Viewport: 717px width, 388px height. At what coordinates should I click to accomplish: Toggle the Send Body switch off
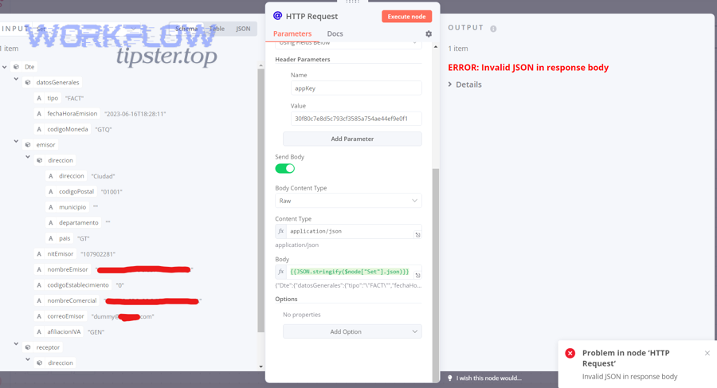tap(285, 168)
